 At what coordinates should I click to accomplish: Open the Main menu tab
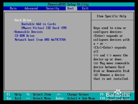click(x=13, y=8)
